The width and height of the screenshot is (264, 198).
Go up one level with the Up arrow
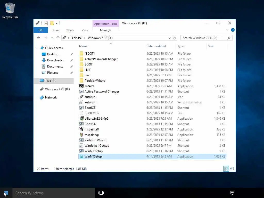coord(58,38)
